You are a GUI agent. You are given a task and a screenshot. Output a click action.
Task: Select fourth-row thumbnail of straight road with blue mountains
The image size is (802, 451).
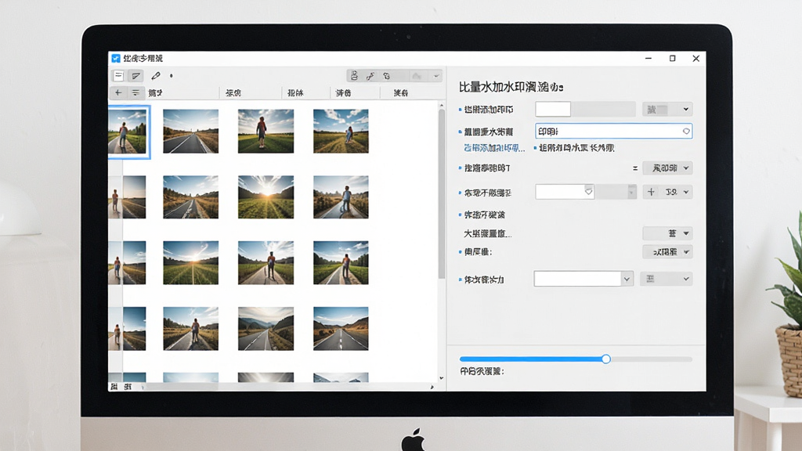point(341,328)
